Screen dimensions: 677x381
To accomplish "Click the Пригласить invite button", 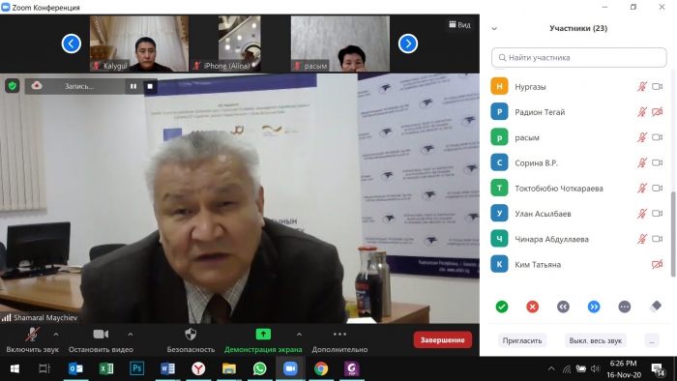I will tap(522, 340).
